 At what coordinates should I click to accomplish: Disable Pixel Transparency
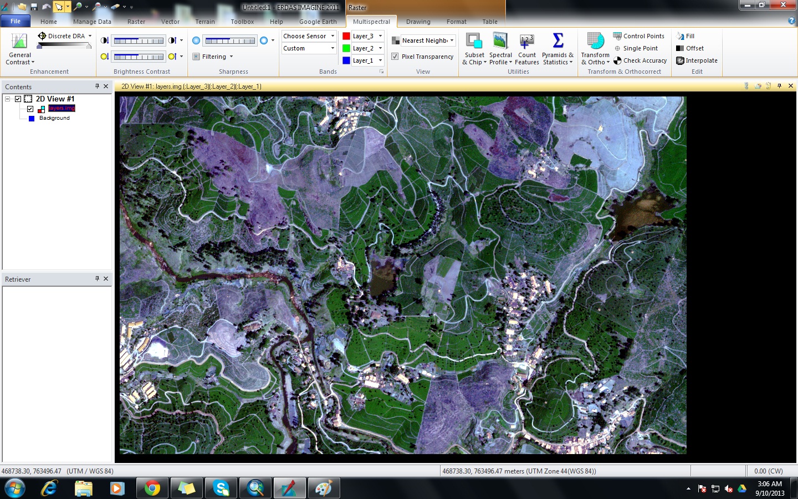point(395,56)
